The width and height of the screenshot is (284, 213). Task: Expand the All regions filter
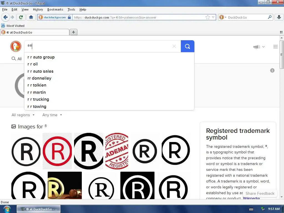(x=23, y=115)
